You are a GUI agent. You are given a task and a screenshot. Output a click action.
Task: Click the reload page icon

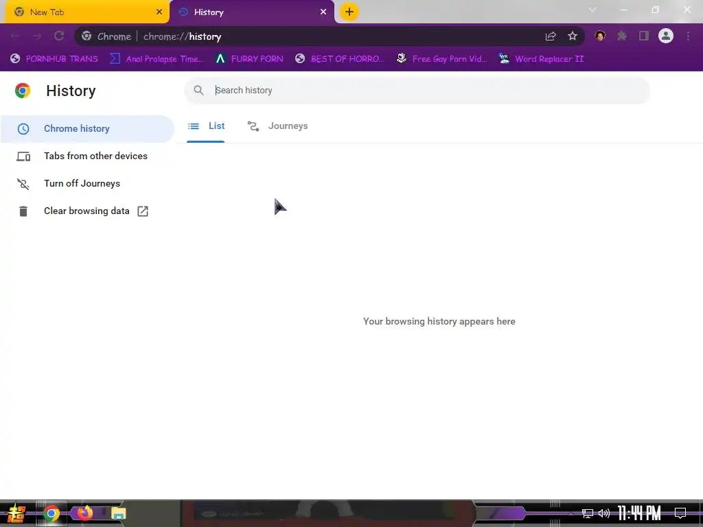click(x=59, y=36)
